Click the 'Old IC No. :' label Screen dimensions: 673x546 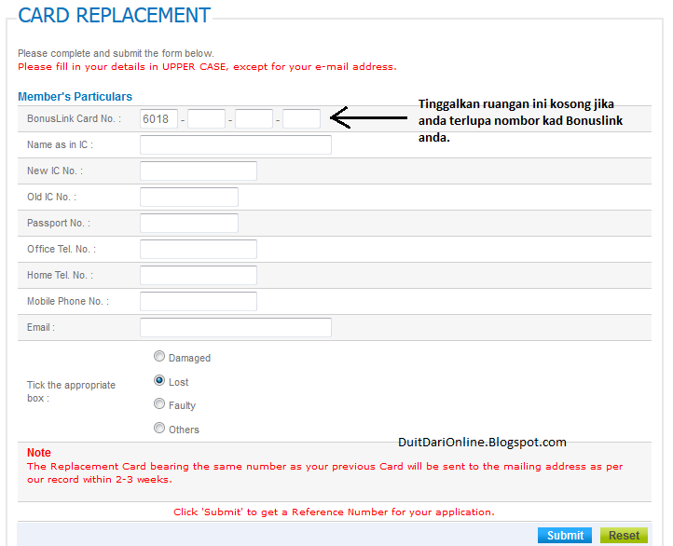tap(51, 198)
